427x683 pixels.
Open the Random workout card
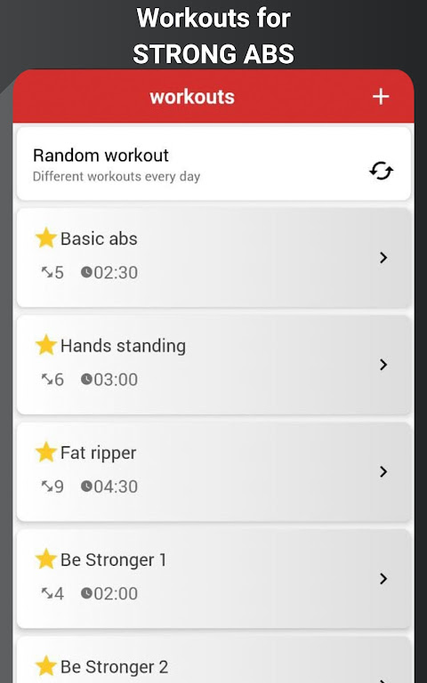[213, 164]
